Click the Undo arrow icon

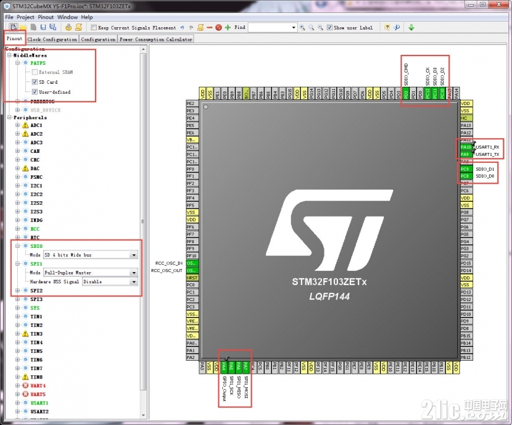(x=182, y=28)
